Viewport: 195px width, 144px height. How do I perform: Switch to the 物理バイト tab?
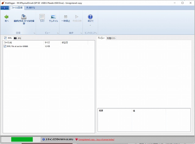pos(111,38)
